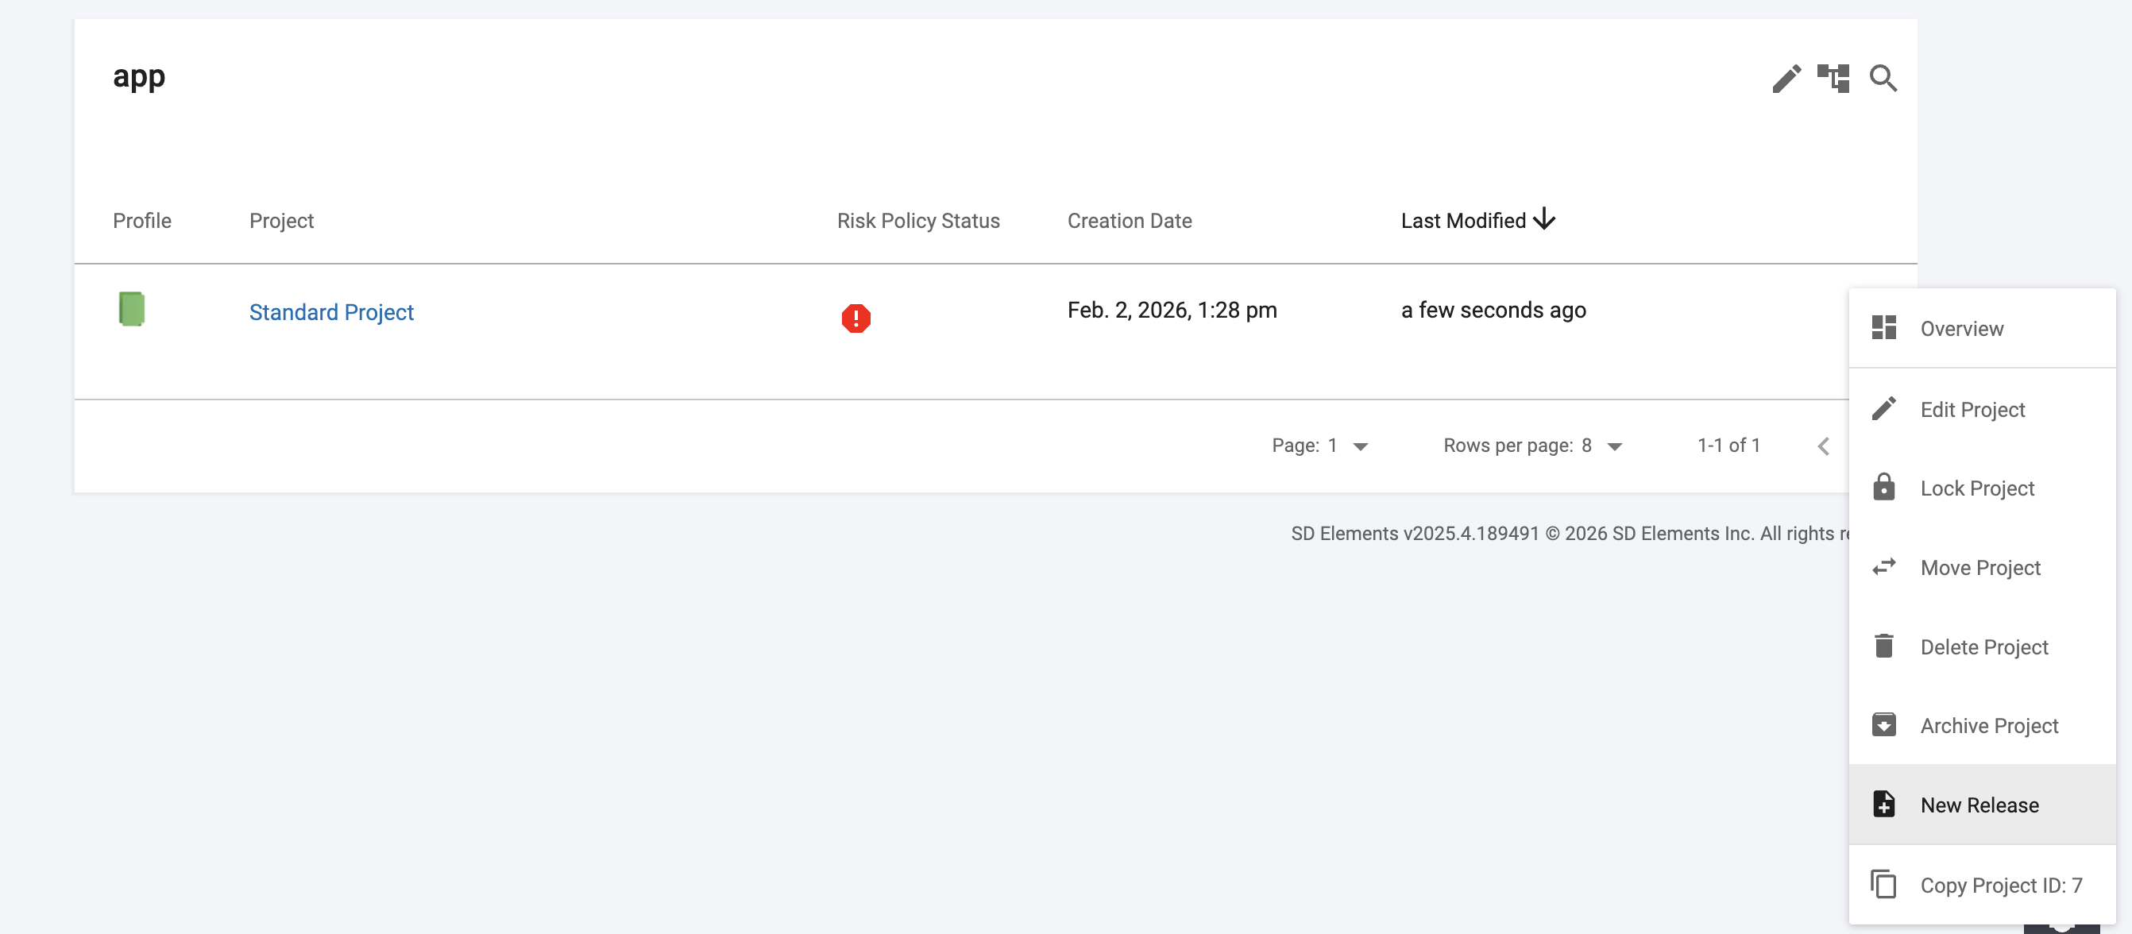Click the green profile icon for Standard Project
The height and width of the screenshot is (934, 2132).
[x=132, y=309]
